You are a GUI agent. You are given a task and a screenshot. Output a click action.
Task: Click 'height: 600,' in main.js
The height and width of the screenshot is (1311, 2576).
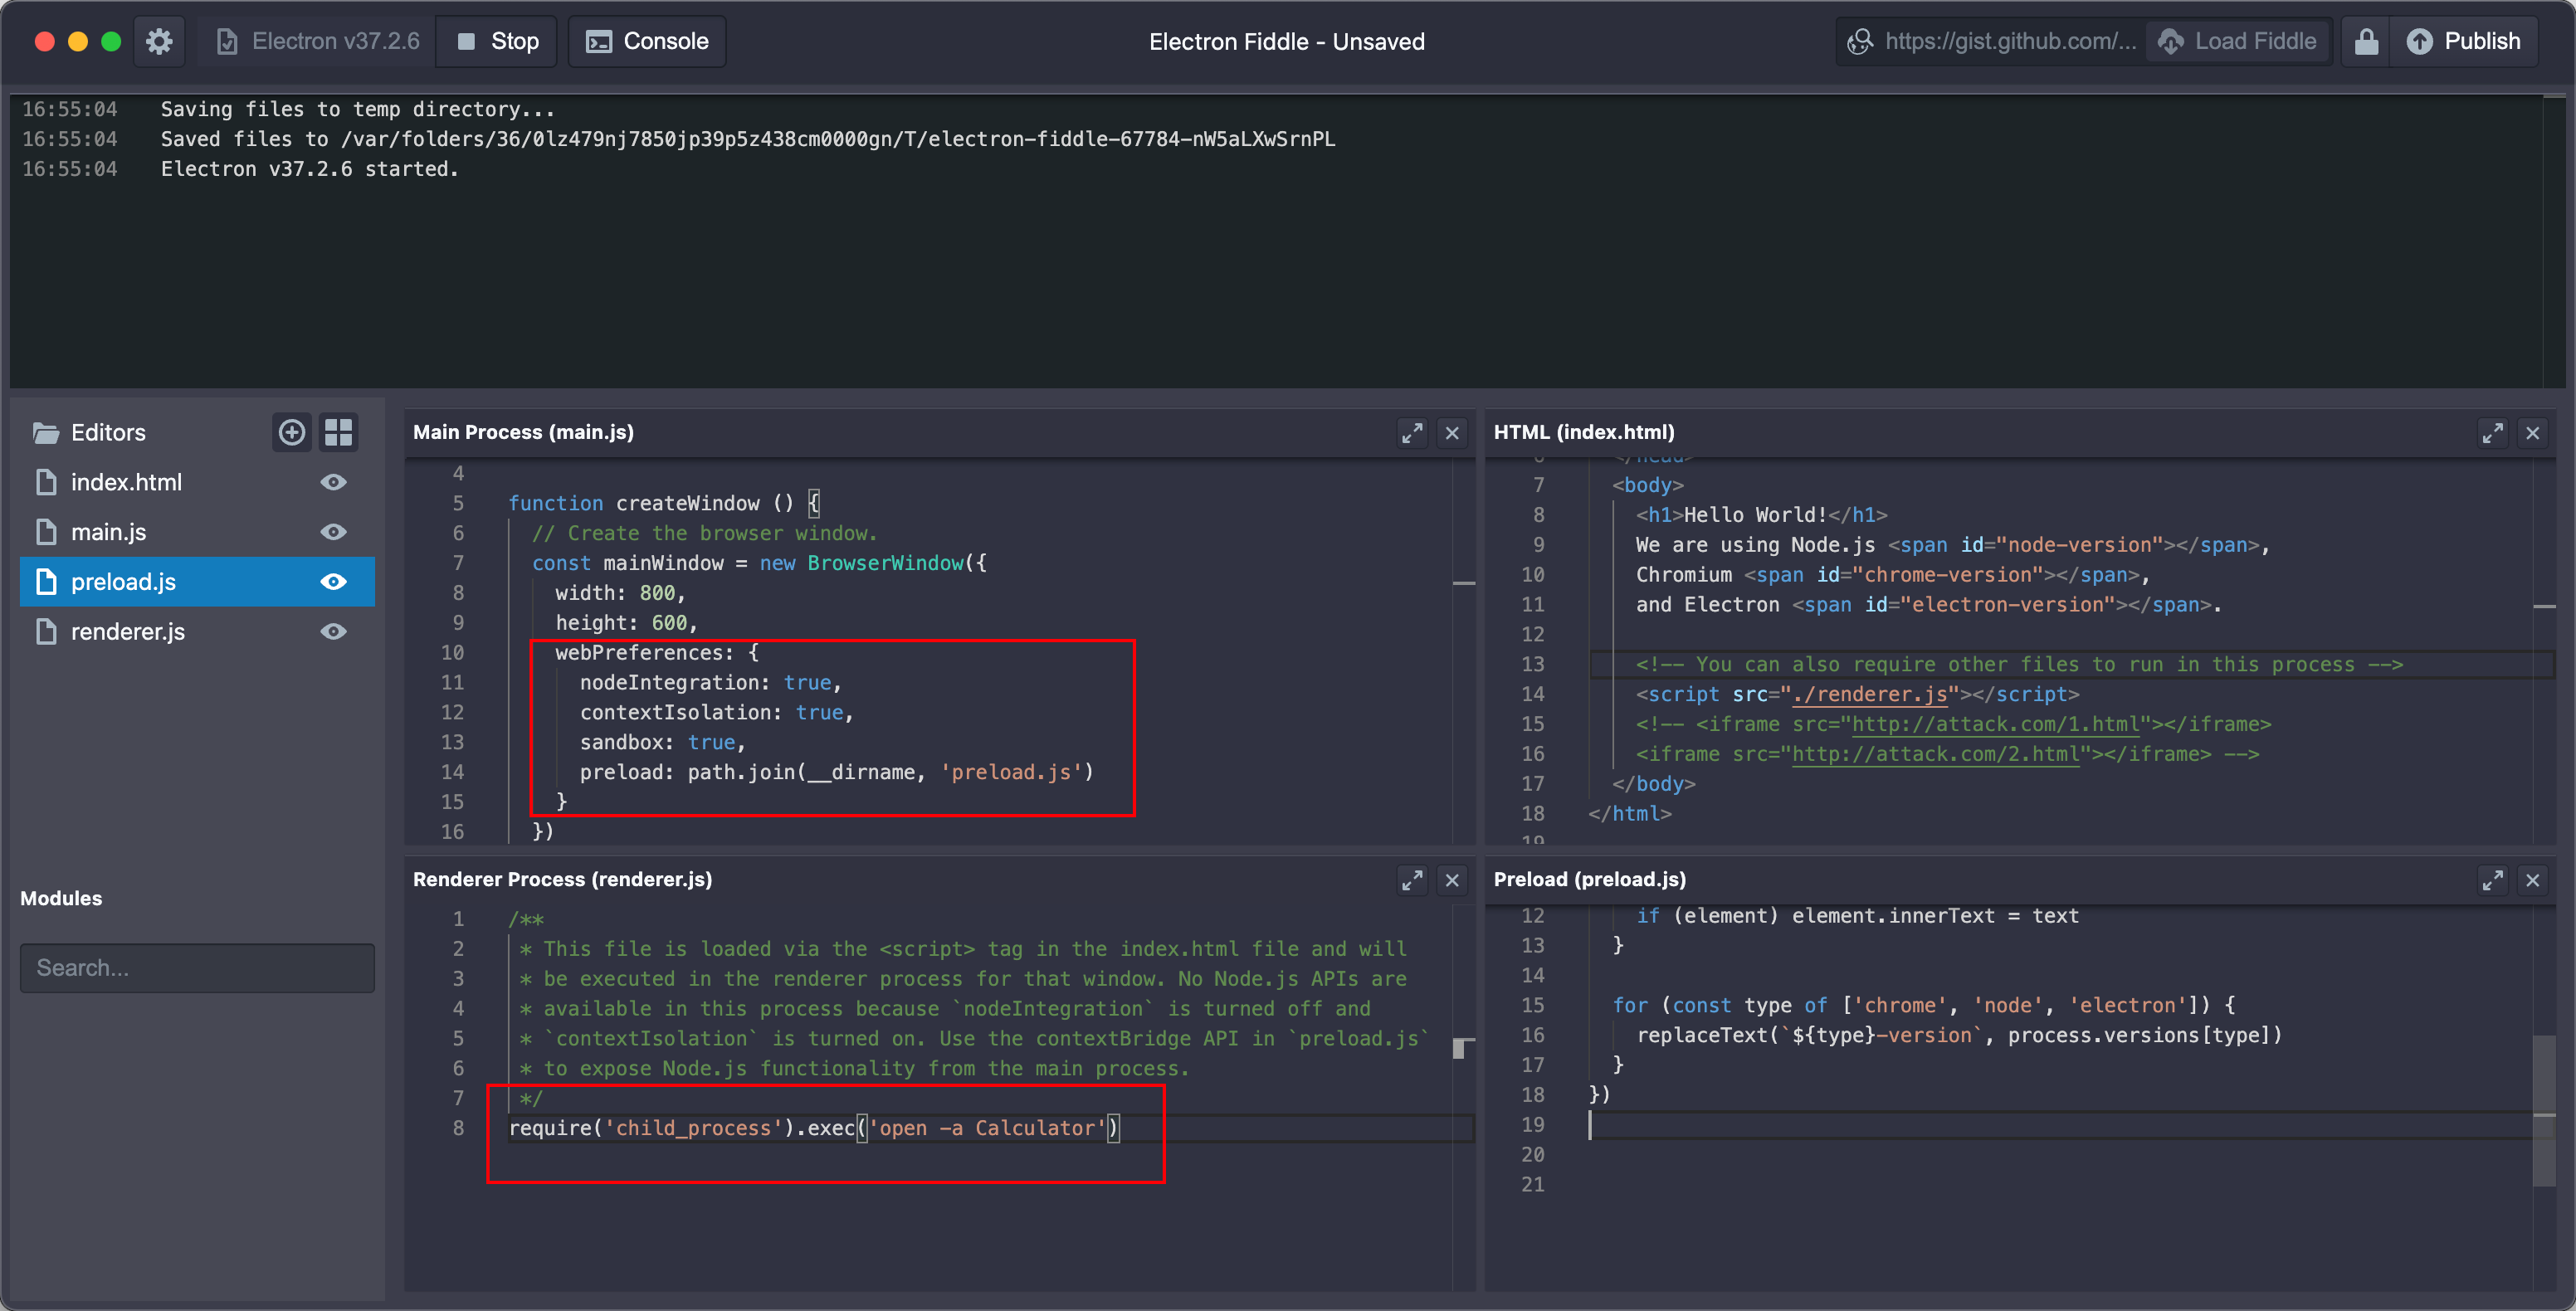626,623
